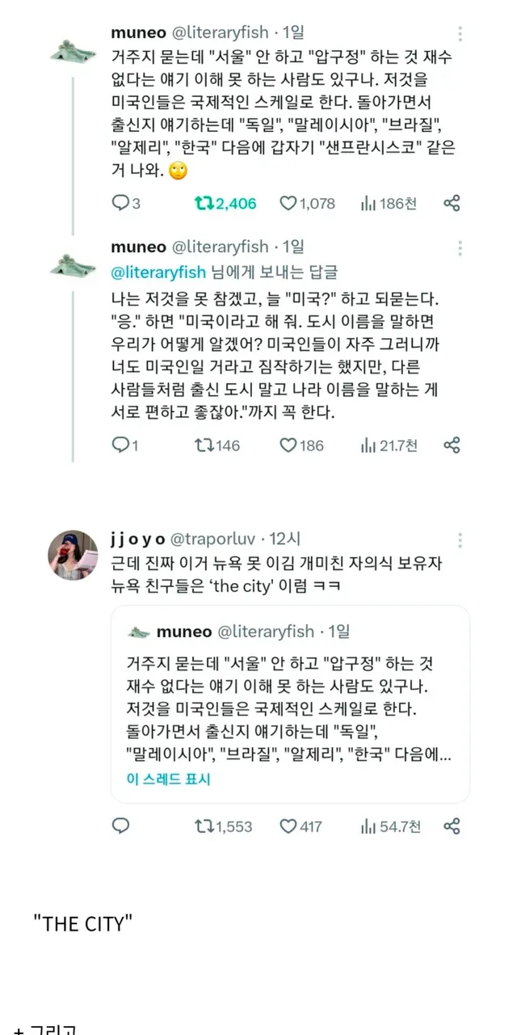
Task: Like jjoyo's tweet with 417 likes
Action: (x=288, y=826)
